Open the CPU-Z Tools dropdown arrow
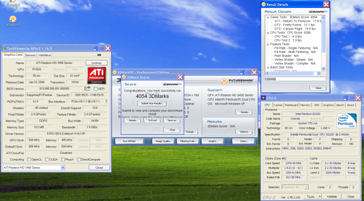Viewport: 364px width, 201px height. tap(320, 196)
